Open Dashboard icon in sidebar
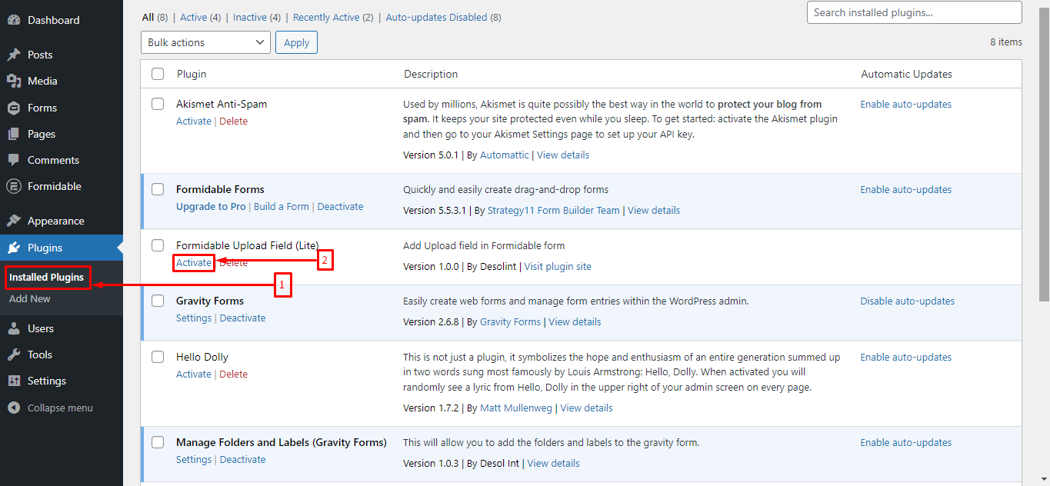Viewport: 1050px width, 486px height. tap(14, 20)
